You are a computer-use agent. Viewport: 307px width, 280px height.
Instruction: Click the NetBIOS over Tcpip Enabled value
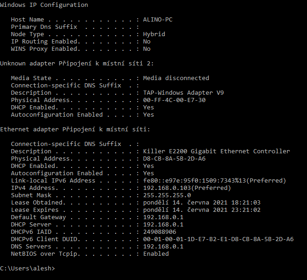tap(156, 254)
